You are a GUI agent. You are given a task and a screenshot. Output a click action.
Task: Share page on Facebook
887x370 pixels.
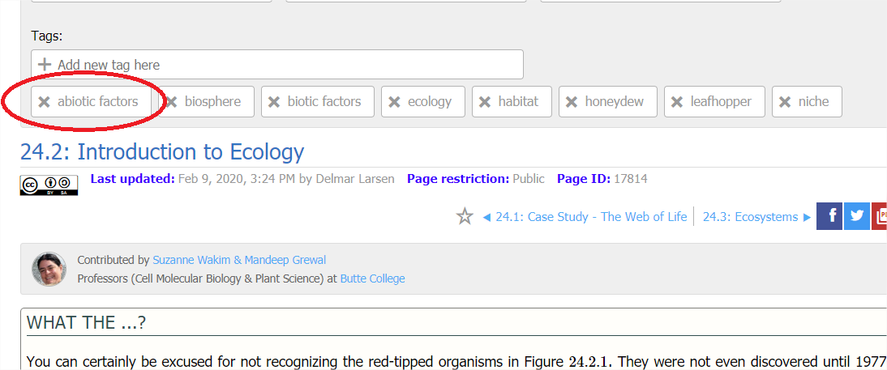[829, 216]
